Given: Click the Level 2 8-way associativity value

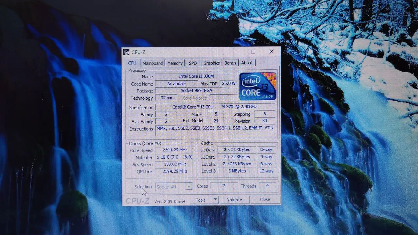Looking at the screenshot, I should tap(266, 164).
